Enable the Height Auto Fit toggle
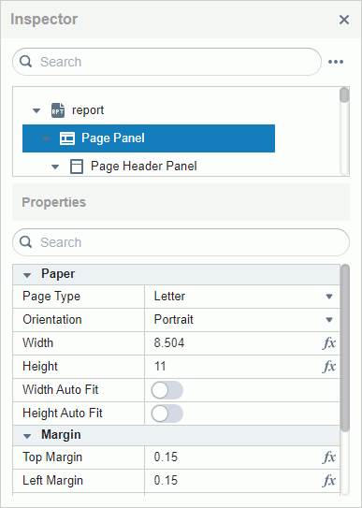The width and height of the screenshot is (362, 508). (167, 414)
